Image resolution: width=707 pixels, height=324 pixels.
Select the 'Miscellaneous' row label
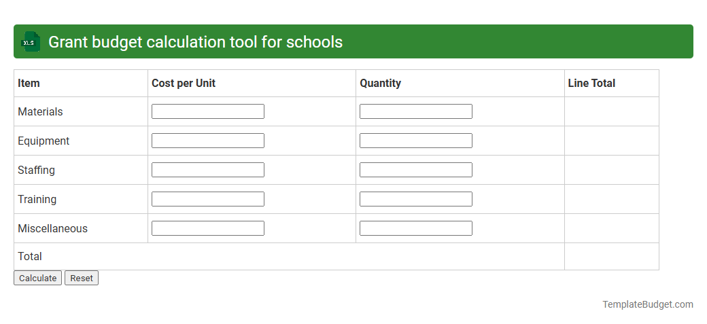tap(53, 228)
